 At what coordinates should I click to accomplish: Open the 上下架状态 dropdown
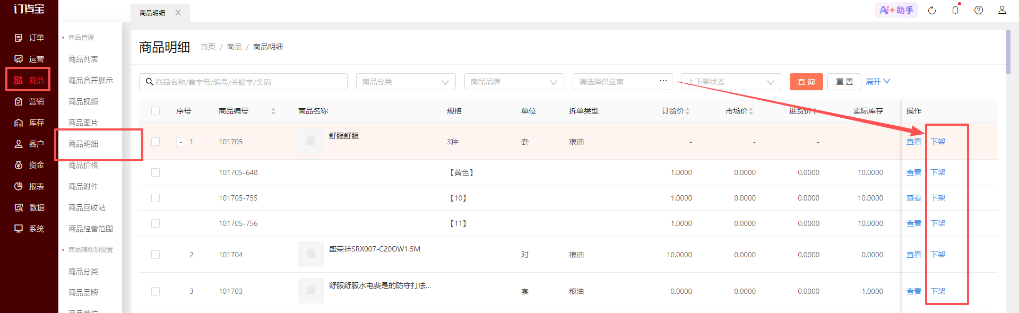point(731,82)
